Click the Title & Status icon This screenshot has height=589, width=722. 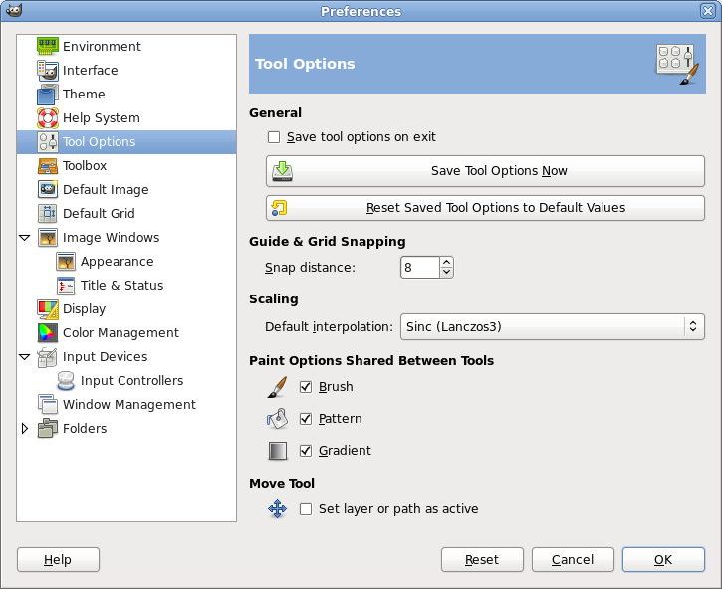pyautogui.click(x=66, y=286)
